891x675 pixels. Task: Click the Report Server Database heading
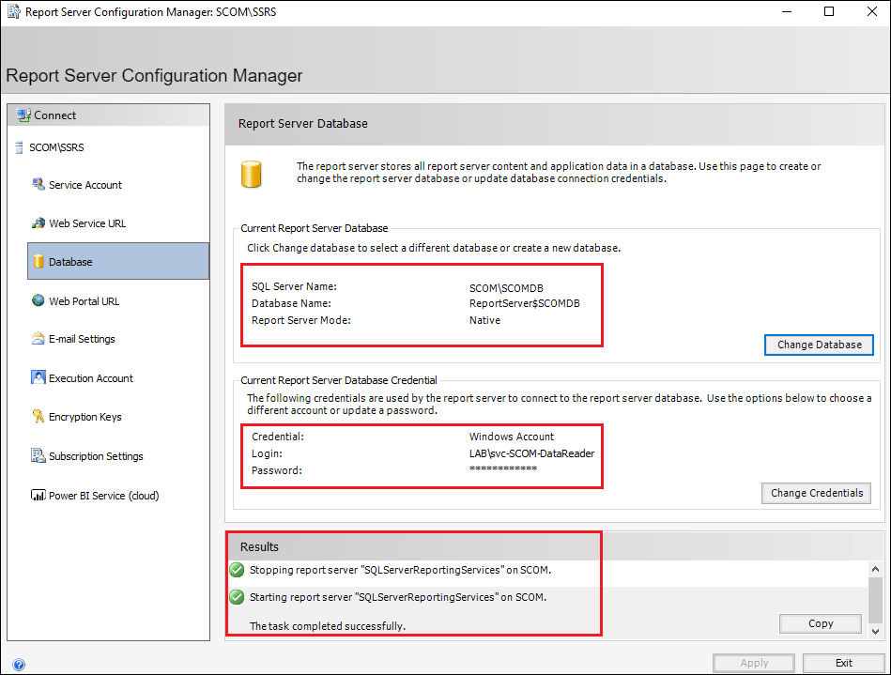pos(303,123)
